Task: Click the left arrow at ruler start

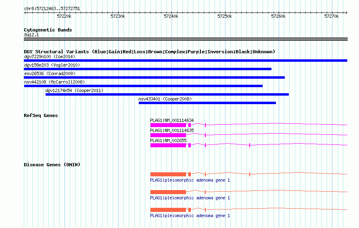Action: [x=25, y=13]
